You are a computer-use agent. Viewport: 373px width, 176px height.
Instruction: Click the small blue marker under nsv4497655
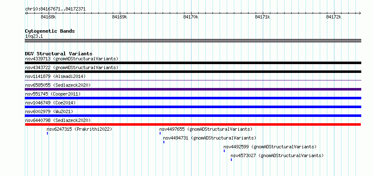click(x=160, y=133)
